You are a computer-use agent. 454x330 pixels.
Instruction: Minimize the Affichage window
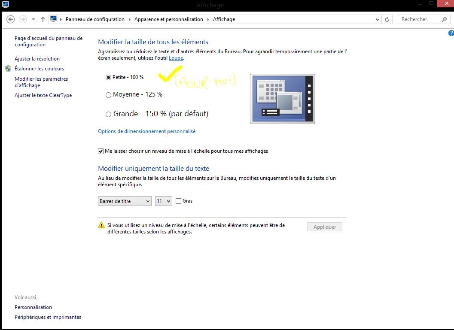[420, 4]
